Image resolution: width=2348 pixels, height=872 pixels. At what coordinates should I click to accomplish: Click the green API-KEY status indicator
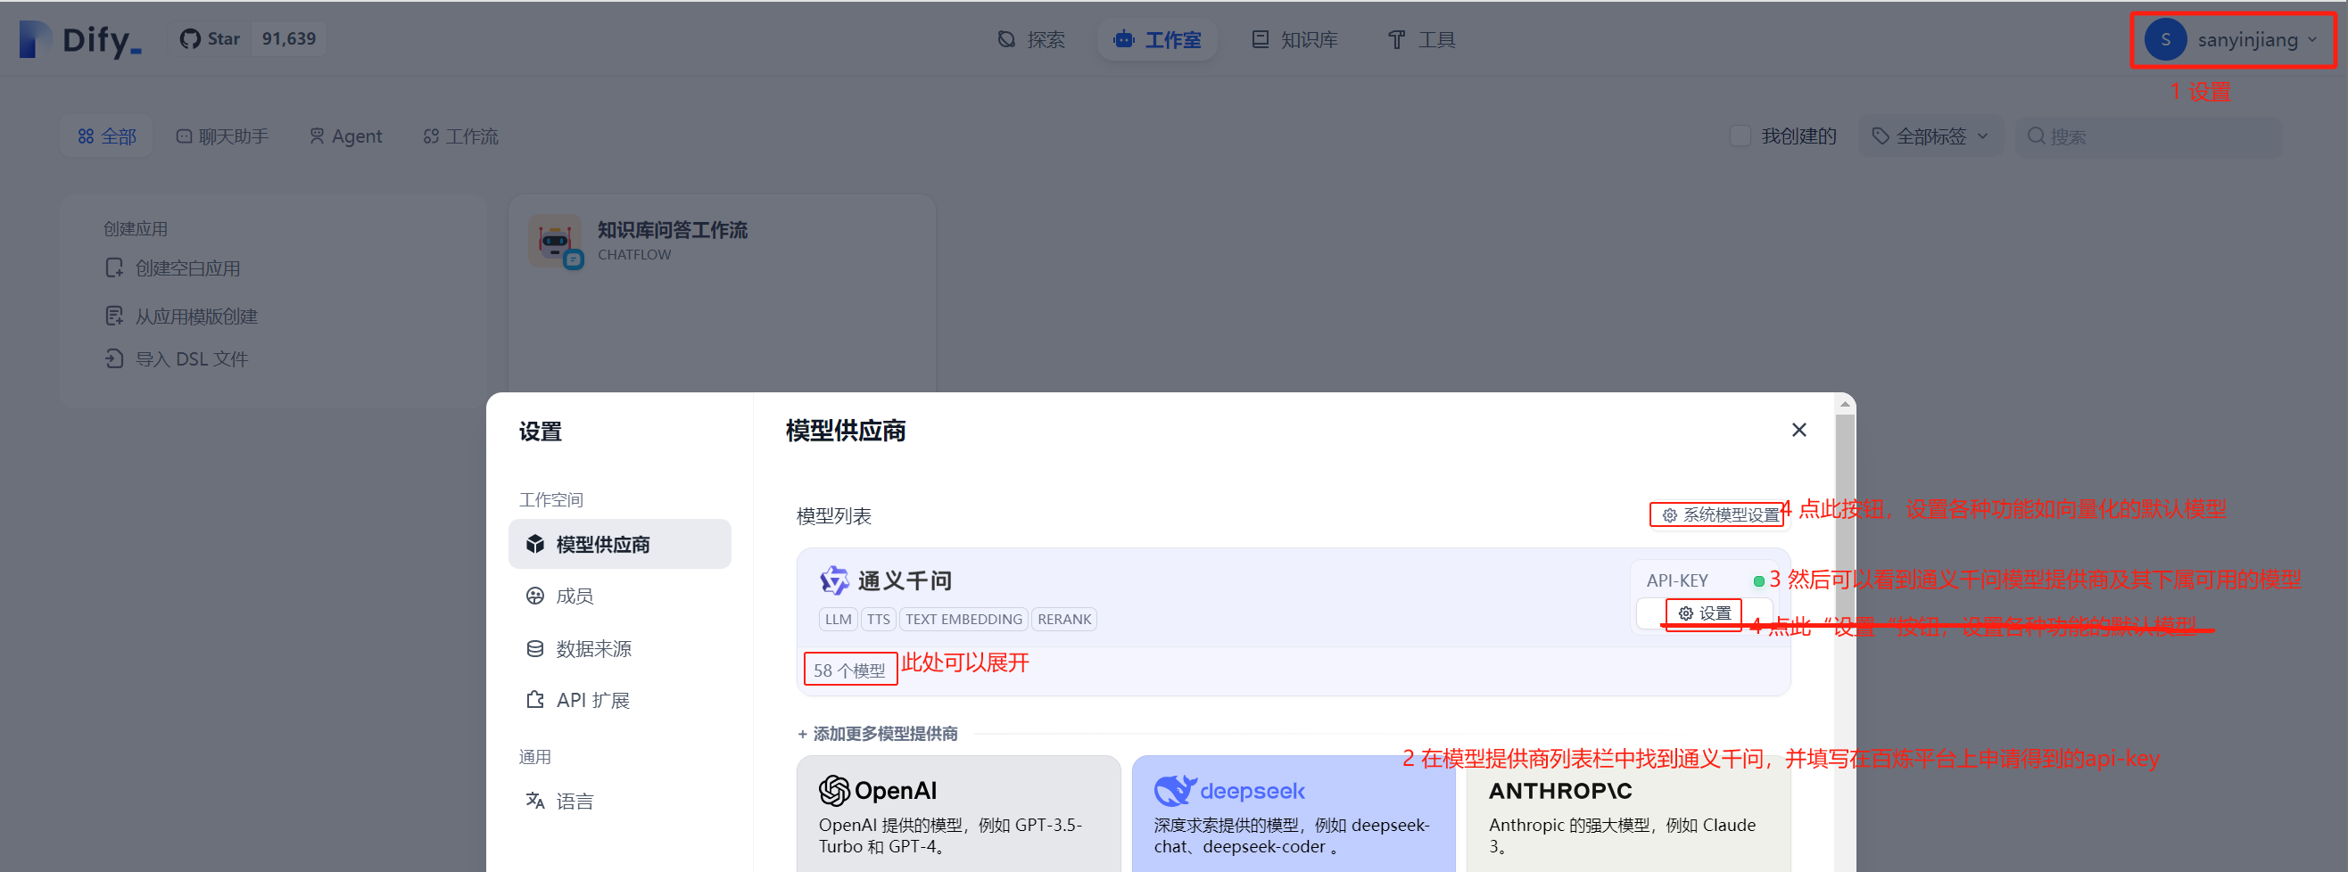1758,580
